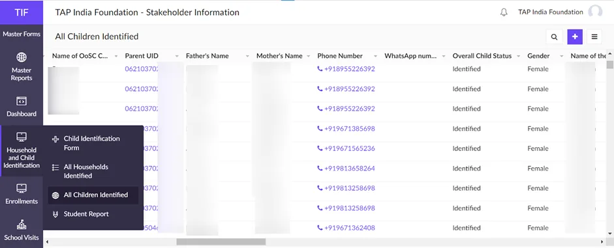Click the Student Report icon
The width and height of the screenshot is (614, 248).
click(55, 214)
